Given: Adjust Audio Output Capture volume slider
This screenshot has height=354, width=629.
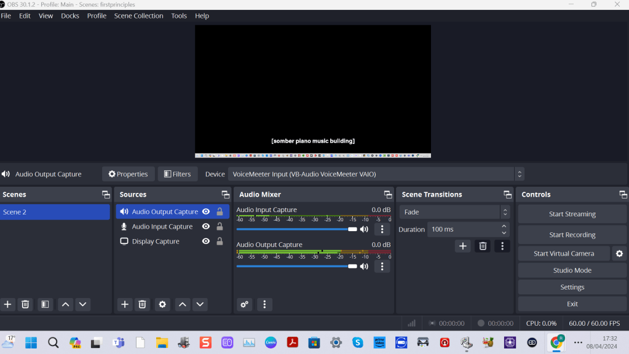Looking at the screenshot, I should coord(296,266).
